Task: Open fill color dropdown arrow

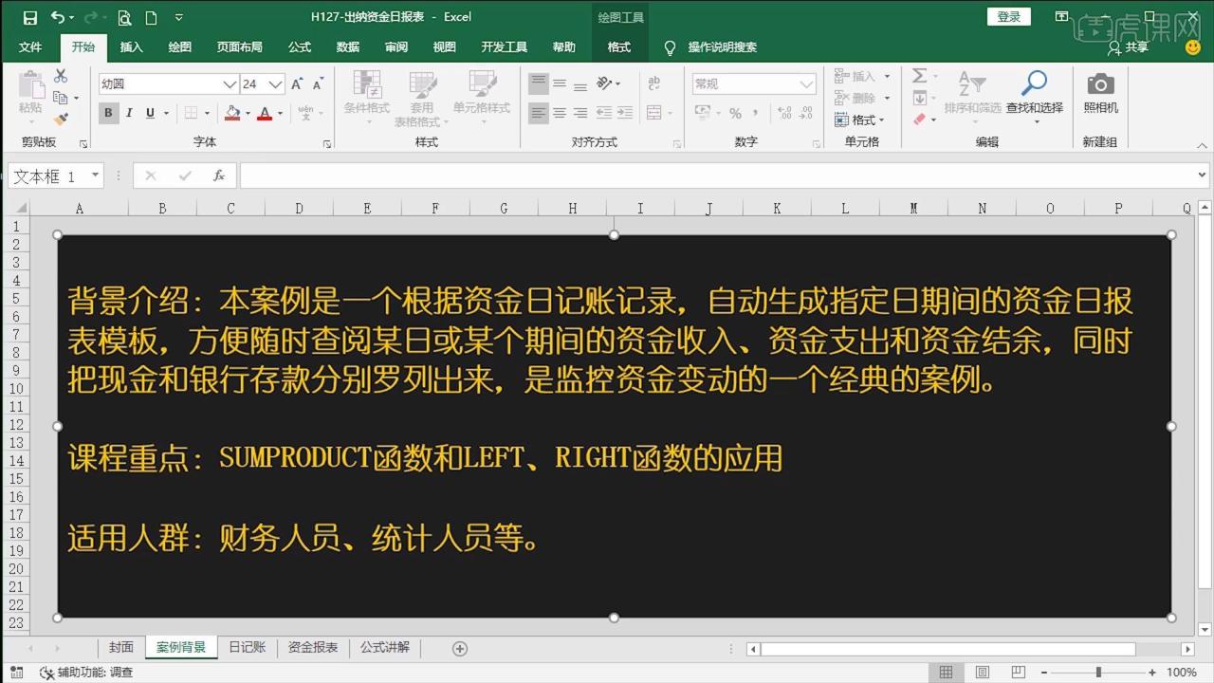Action: coord(248,113)
